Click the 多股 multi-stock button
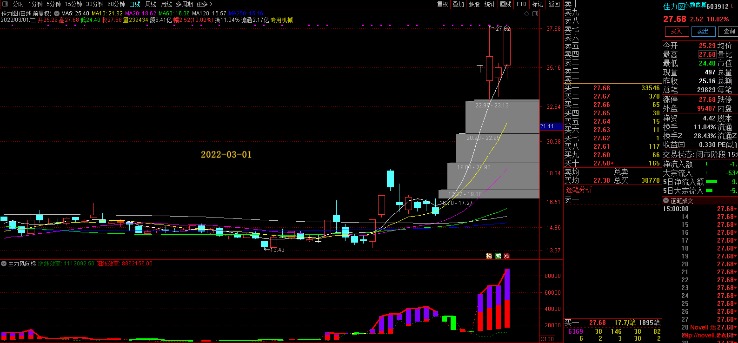This screenshot has width=738, height=343. tap(474, 4)
